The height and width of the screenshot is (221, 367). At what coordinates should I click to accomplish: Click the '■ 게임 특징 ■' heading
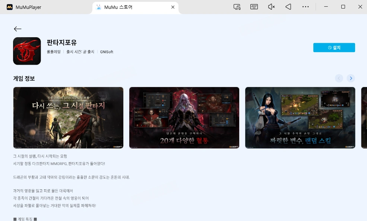coord(25,219)
